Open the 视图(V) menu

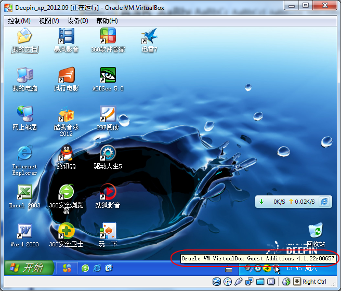tap(48, 21)
